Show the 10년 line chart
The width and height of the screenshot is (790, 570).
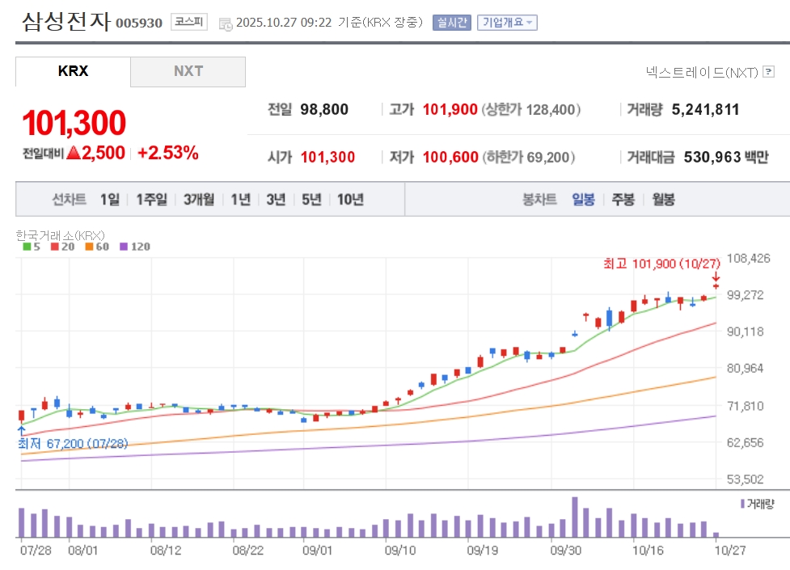[x=350, y=200]
